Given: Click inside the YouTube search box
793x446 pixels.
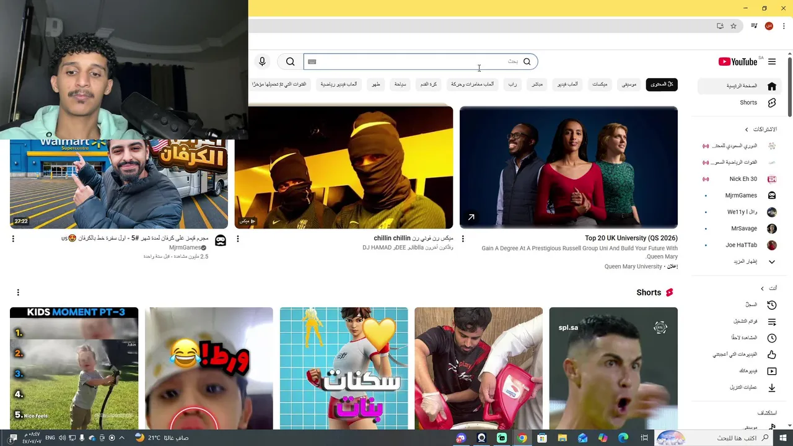Looking at the screenshot, I should pos(420,61).
